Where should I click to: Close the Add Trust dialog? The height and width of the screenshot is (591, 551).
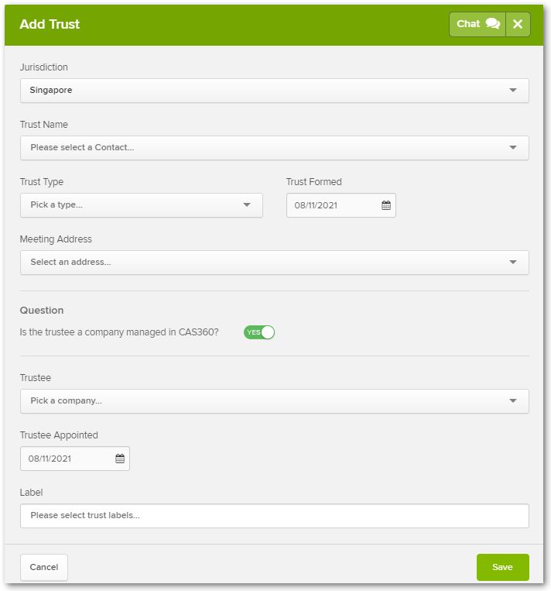click(x=518, y=24)
